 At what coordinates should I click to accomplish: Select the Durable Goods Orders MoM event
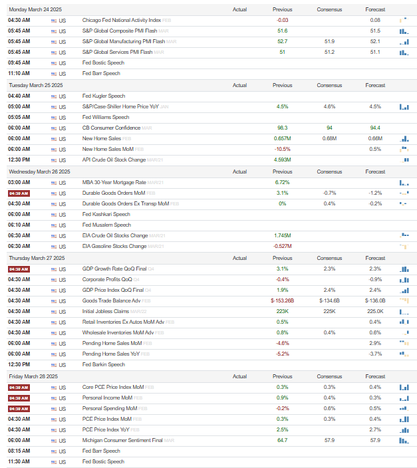[x=114, y=193]
